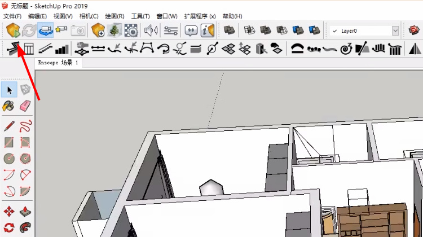The height and width of the screenshot is (237, 423).
Task: Open Enscape objects icon with plus
Action: (98, 30)
